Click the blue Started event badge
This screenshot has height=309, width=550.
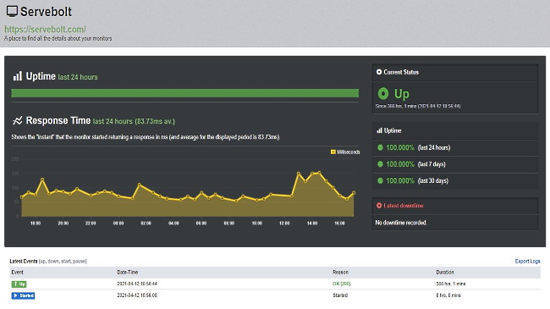23,295
